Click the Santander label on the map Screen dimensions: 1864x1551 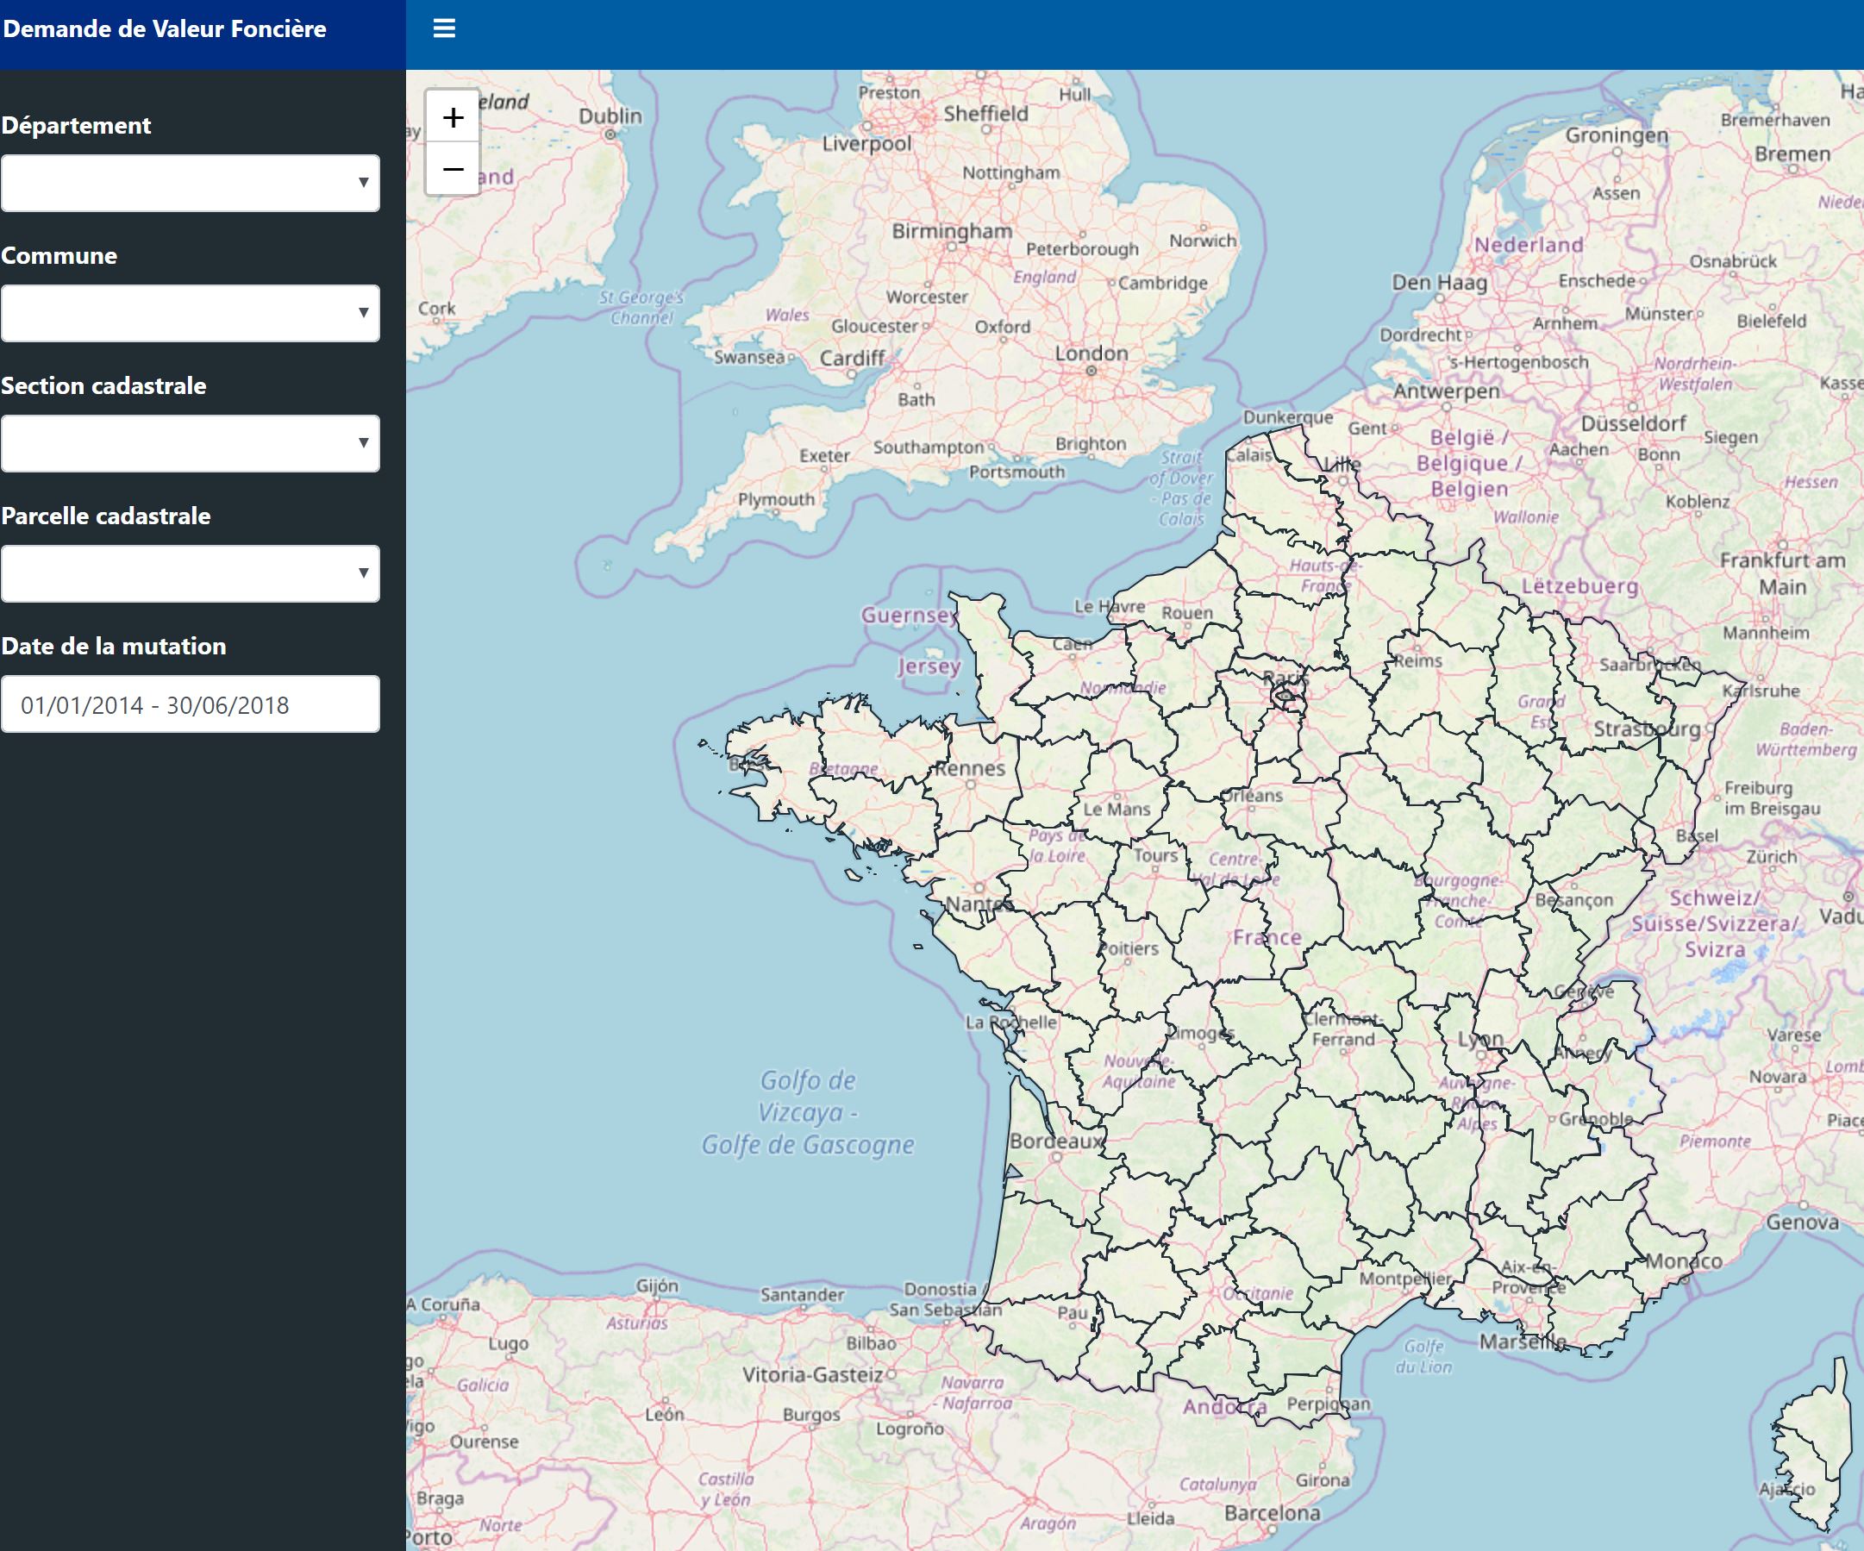click(803, 1294)
